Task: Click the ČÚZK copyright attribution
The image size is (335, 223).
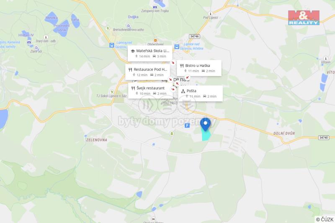Action: 325,219
